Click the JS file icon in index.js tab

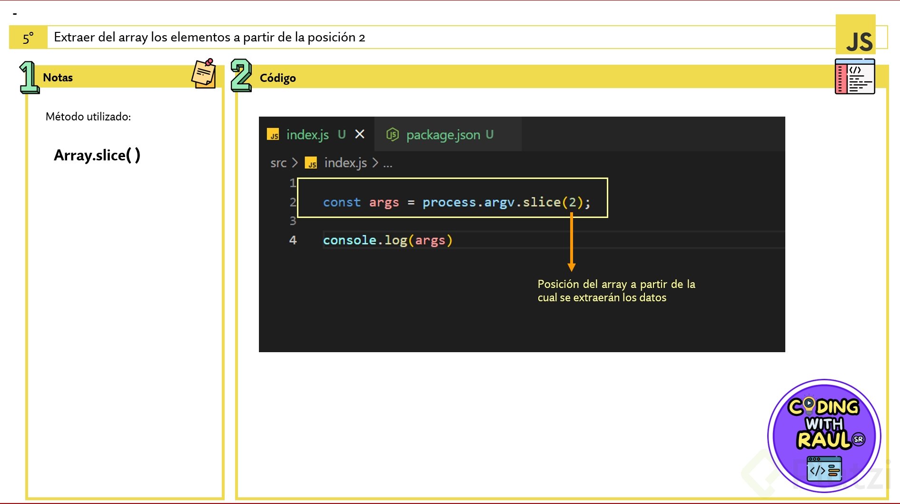tap(273, 135)
